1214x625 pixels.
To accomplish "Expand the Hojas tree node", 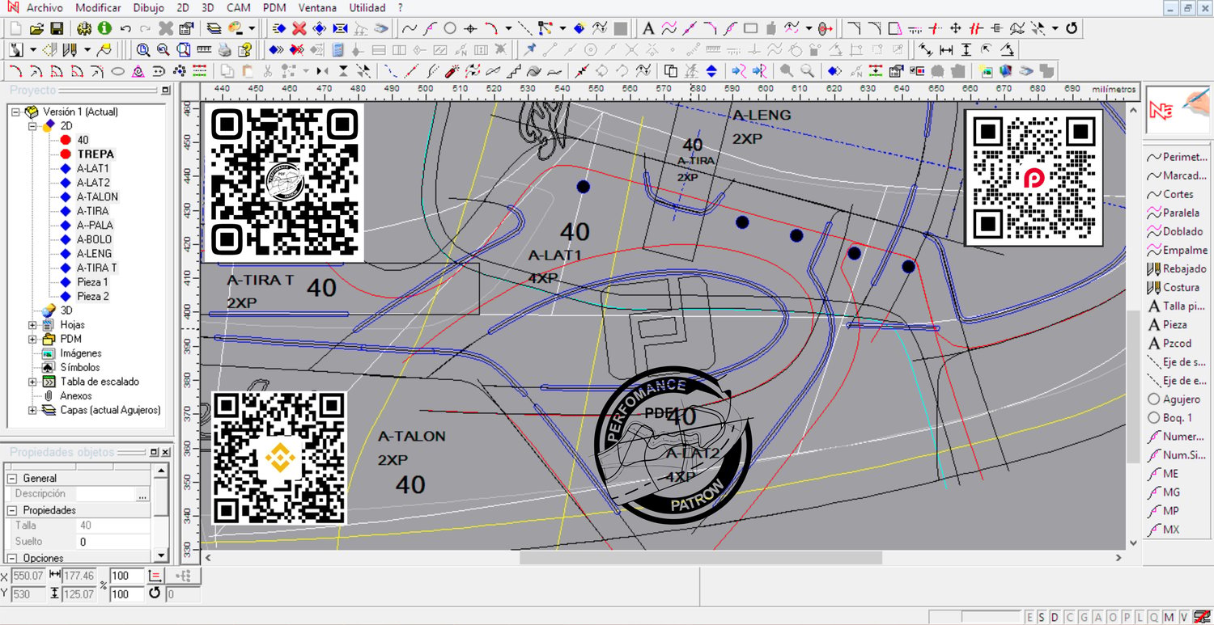I will 33,324.
